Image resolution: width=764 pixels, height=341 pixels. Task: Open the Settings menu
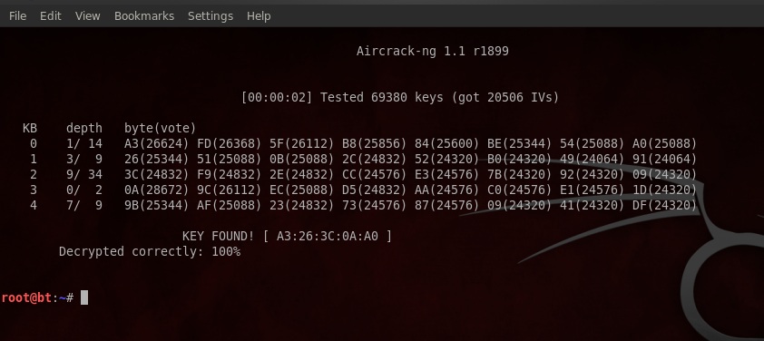(x=211, y=16)
